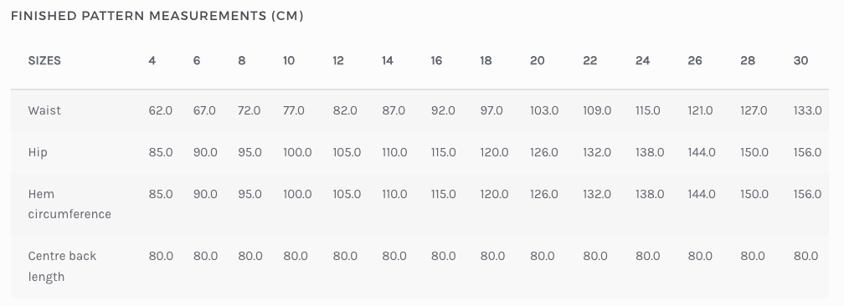Select the size 22 column header
The image size is (844, 306).
[590, 61]
